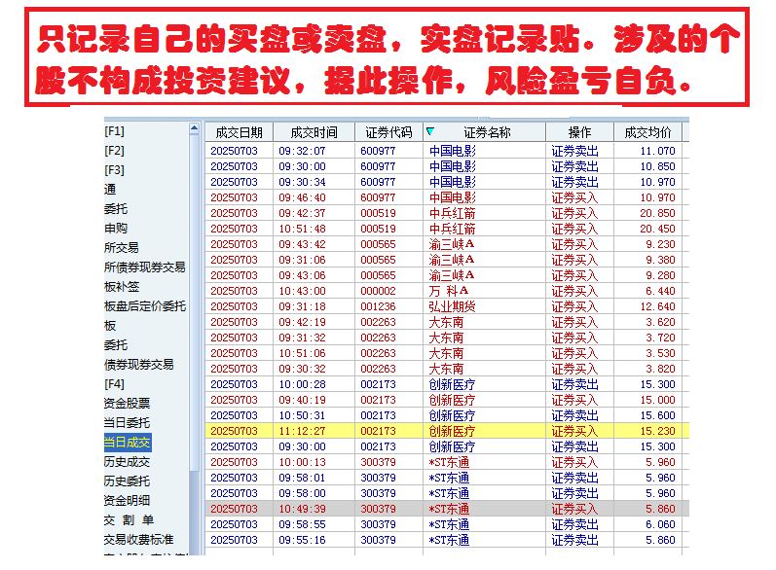
Task: Select 板补签 sidebar entry
Action: [x=122, y=287]
